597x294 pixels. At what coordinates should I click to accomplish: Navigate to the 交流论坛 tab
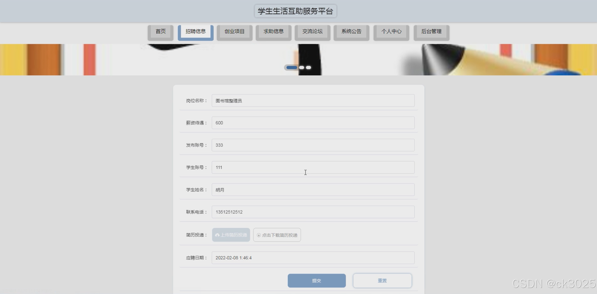pos(312,31)
